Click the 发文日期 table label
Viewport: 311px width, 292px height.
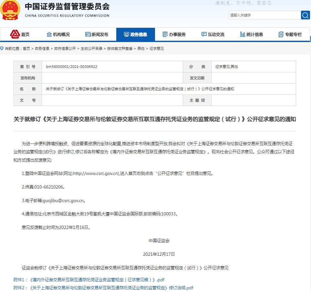(x=197, y=78)
